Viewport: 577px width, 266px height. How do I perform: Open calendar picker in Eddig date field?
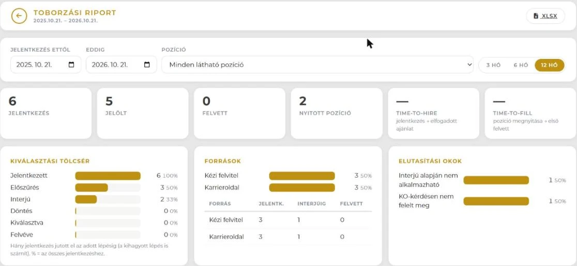pos(147,65)
